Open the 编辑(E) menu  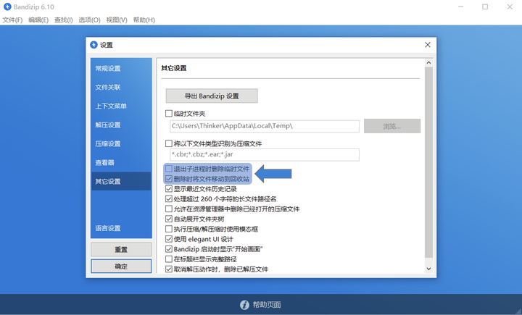38,20
